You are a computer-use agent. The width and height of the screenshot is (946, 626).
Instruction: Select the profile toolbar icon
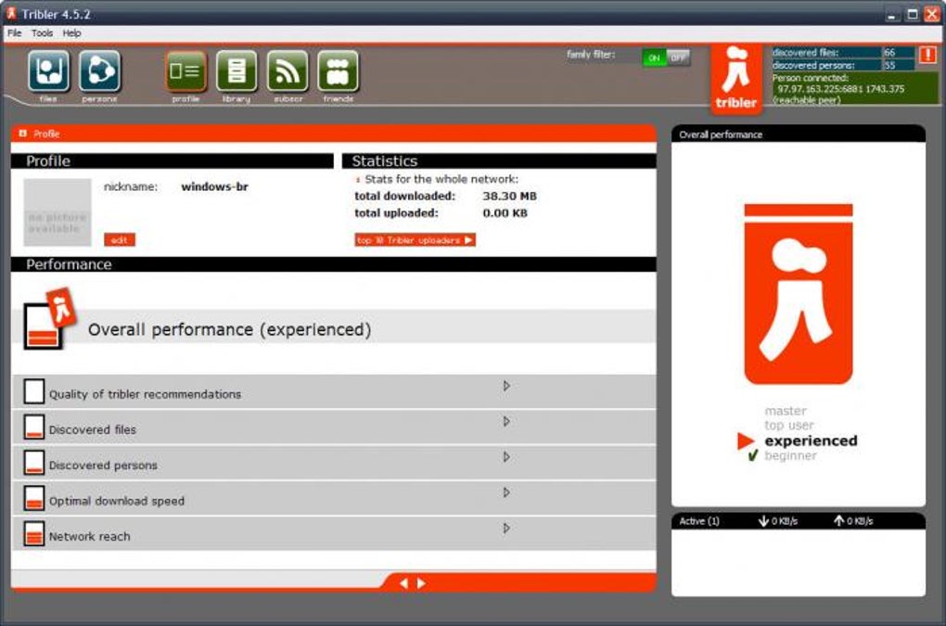185,71
